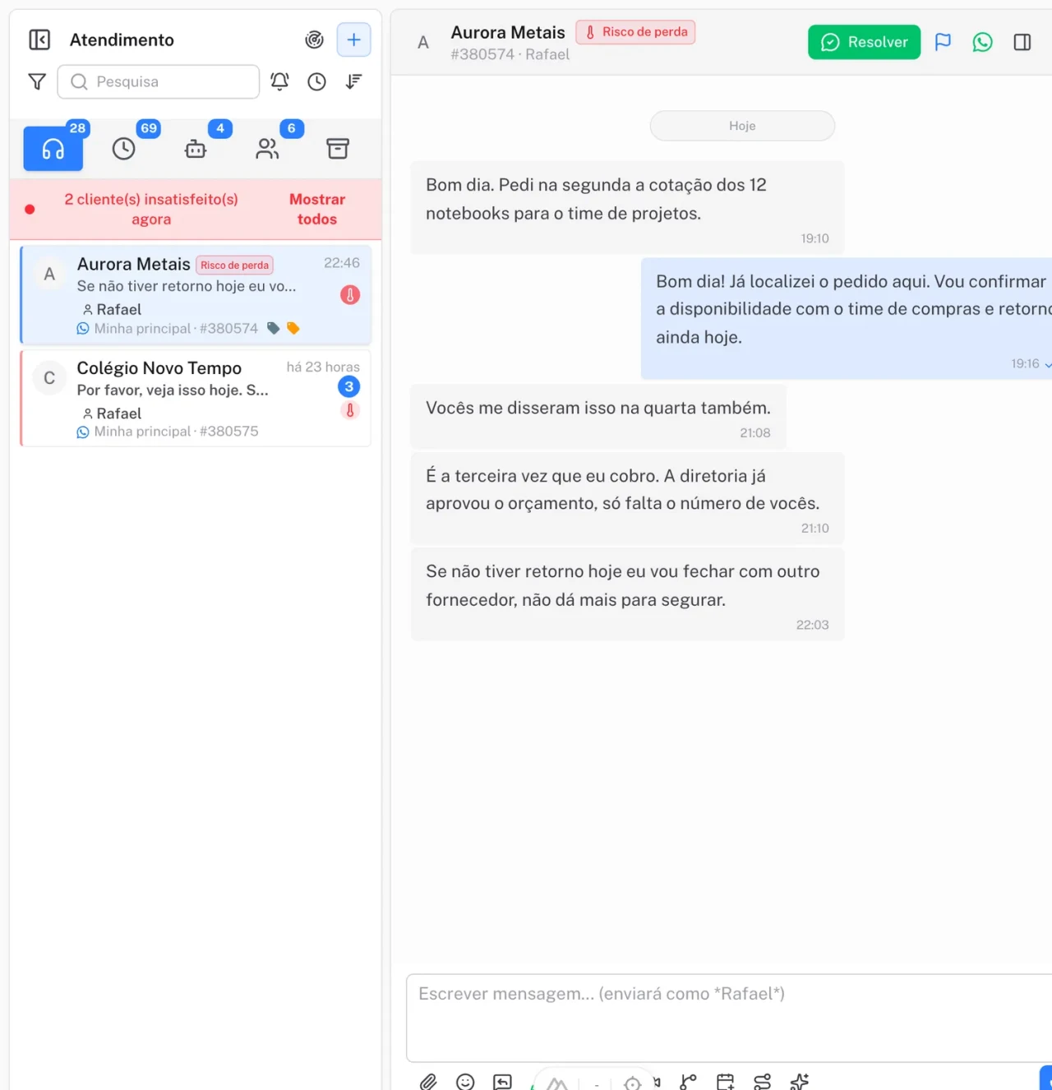Flag the conversation with the flag icon
Viewport: 1052px width, 1090px height.
click(x=943, y=42)
